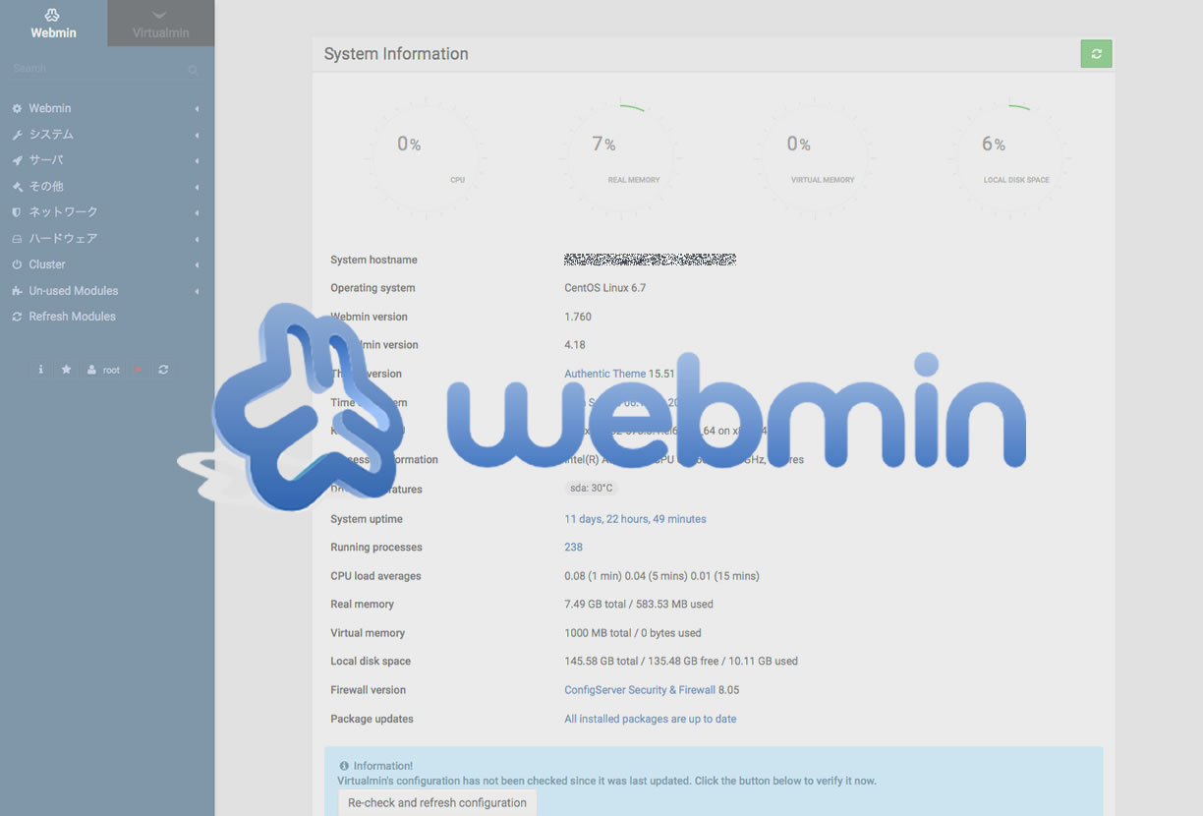Click the search magnifier icon in the sidebar
This screenshot has width=1203, height=816.
[193, 70]
